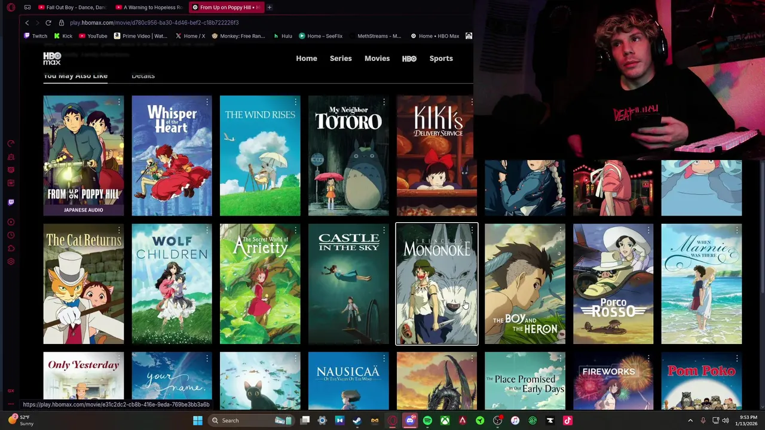
Task: Open options menu on Wolf Children
Action: click(x=207, y=231)
